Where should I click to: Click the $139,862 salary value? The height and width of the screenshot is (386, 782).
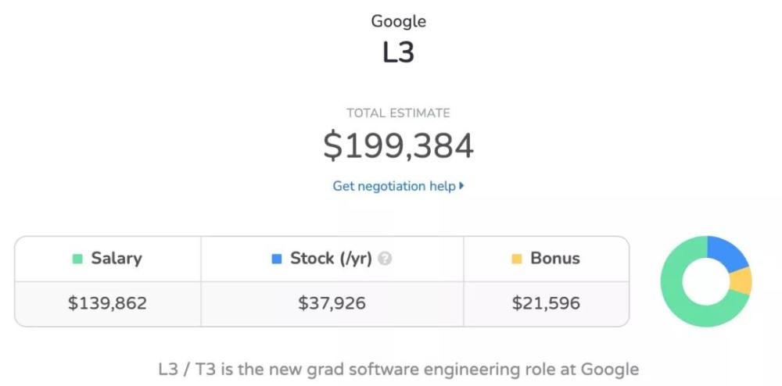108,303
